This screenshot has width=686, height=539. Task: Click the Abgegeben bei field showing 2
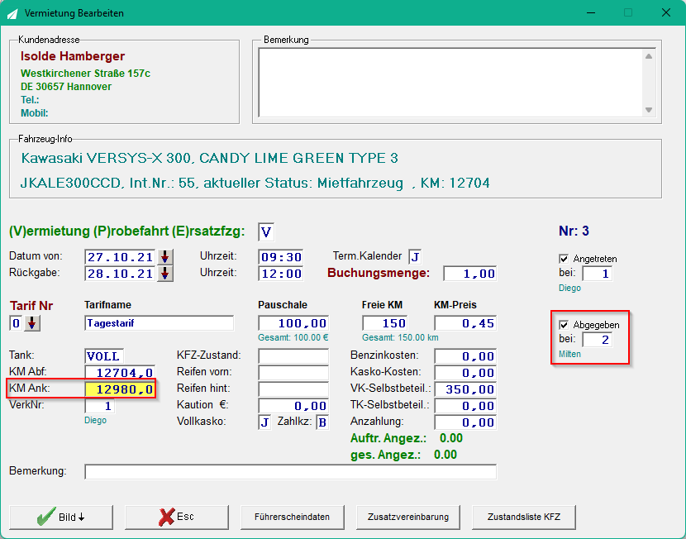pyautogui.click(x=598, y=340)
